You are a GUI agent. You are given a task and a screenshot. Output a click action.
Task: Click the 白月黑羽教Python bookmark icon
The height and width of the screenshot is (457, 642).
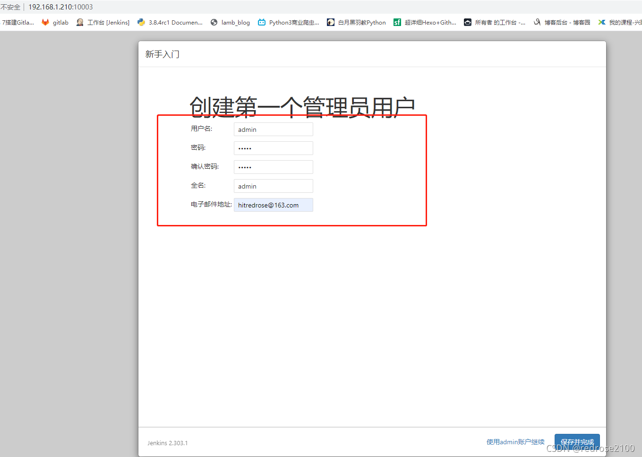tap(331, 22)
